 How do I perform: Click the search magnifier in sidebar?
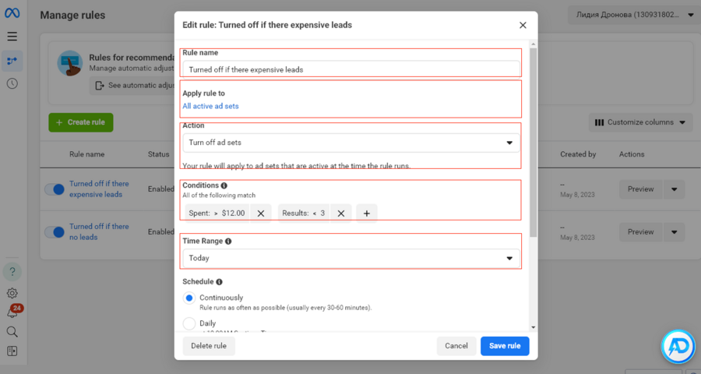pos(12,331)
